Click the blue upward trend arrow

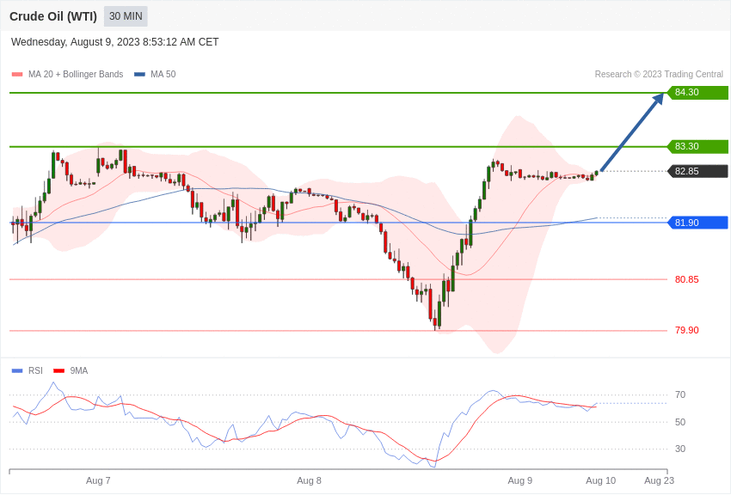[632, 133]
